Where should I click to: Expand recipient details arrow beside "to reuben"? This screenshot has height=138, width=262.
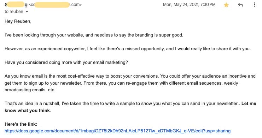click(x=27, y=12)
